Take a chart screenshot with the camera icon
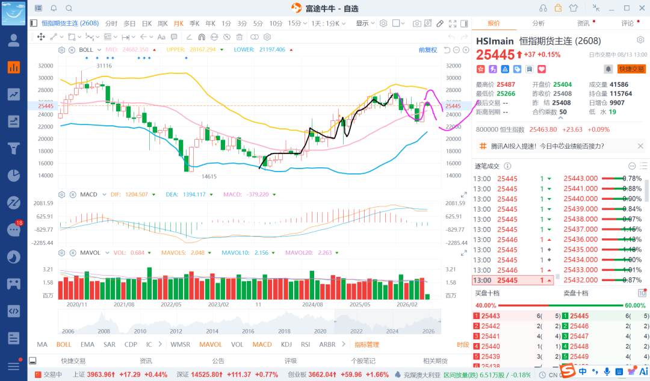 417,23
